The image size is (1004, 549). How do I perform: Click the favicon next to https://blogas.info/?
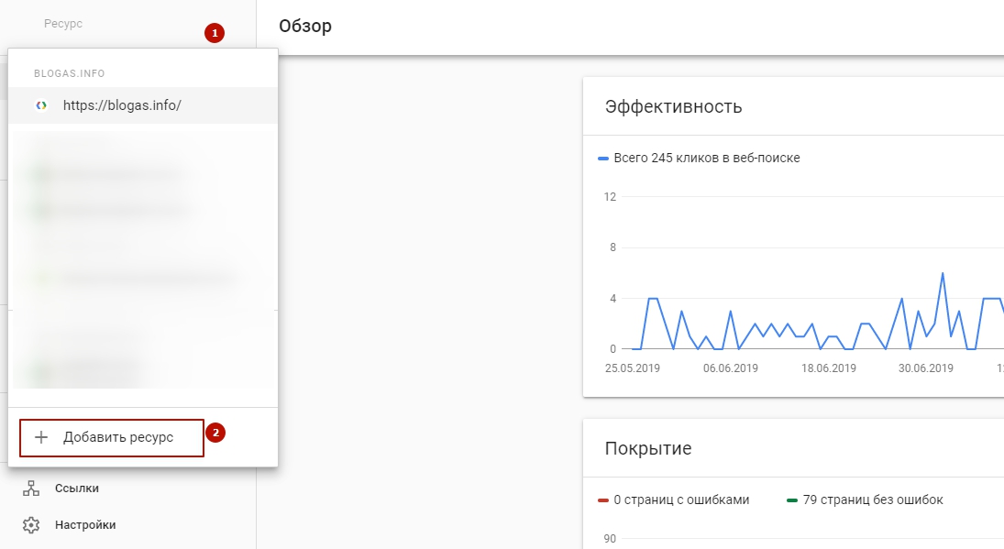tap(40, 105)
